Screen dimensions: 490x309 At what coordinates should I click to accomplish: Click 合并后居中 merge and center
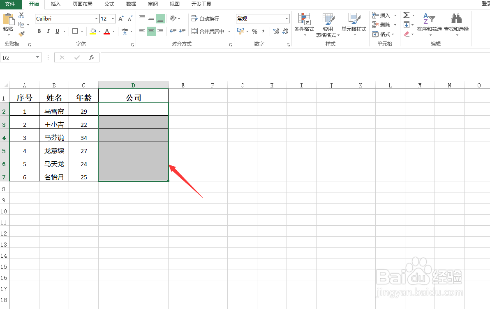[208, 31]
